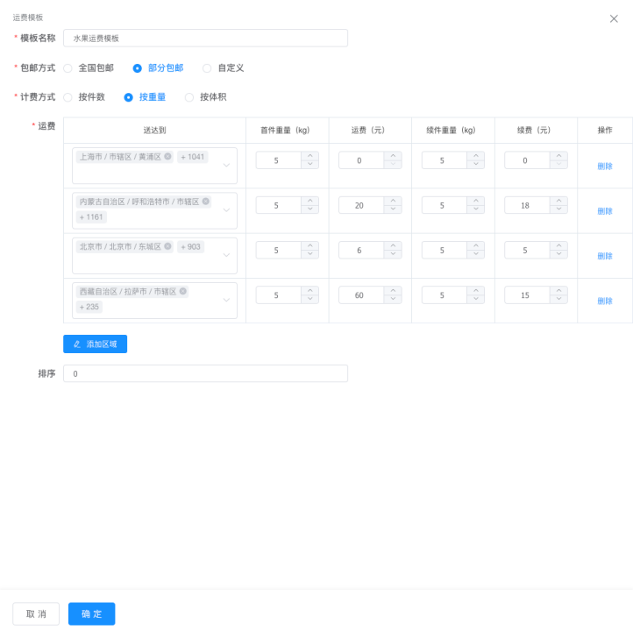Delete the 西藏自治区 shipping row
The height and width of the screenshot is (631, 633).
click(x=605, y=301)
